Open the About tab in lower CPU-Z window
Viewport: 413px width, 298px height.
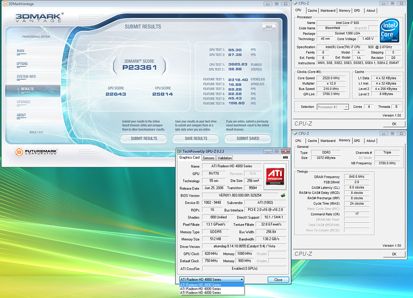pyautogui.click(x=371, y=141)
